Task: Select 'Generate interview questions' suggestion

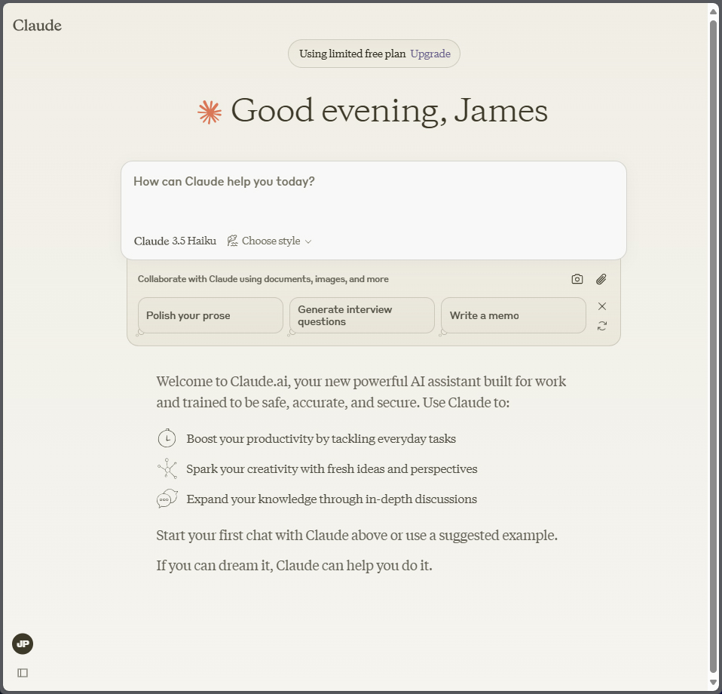Action: click(x=362, y=315)
